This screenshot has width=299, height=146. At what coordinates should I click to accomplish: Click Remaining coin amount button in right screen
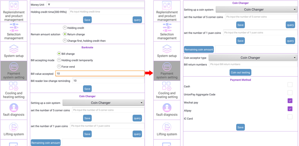click(x=199, y=49)
